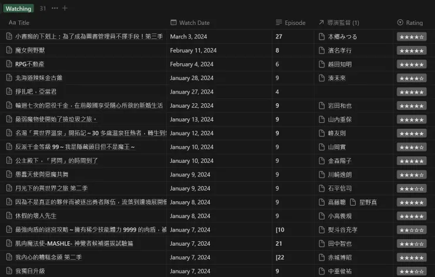Open director link 赤城博昭
The image size is (435, 277).
point(340,258)
